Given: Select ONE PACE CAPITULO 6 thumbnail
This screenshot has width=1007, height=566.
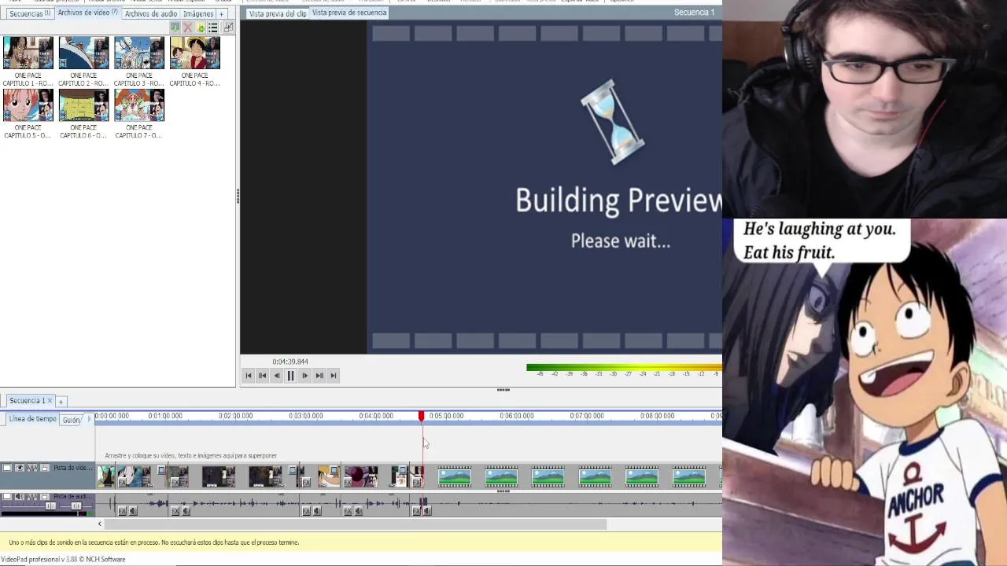Looking at the screenshot, I should 83,105.
